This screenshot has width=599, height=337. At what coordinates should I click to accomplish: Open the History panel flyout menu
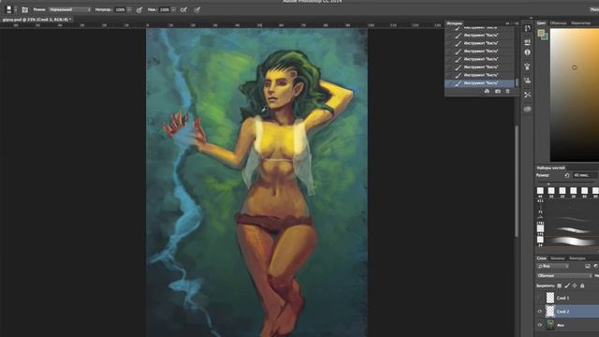point(516,23)
